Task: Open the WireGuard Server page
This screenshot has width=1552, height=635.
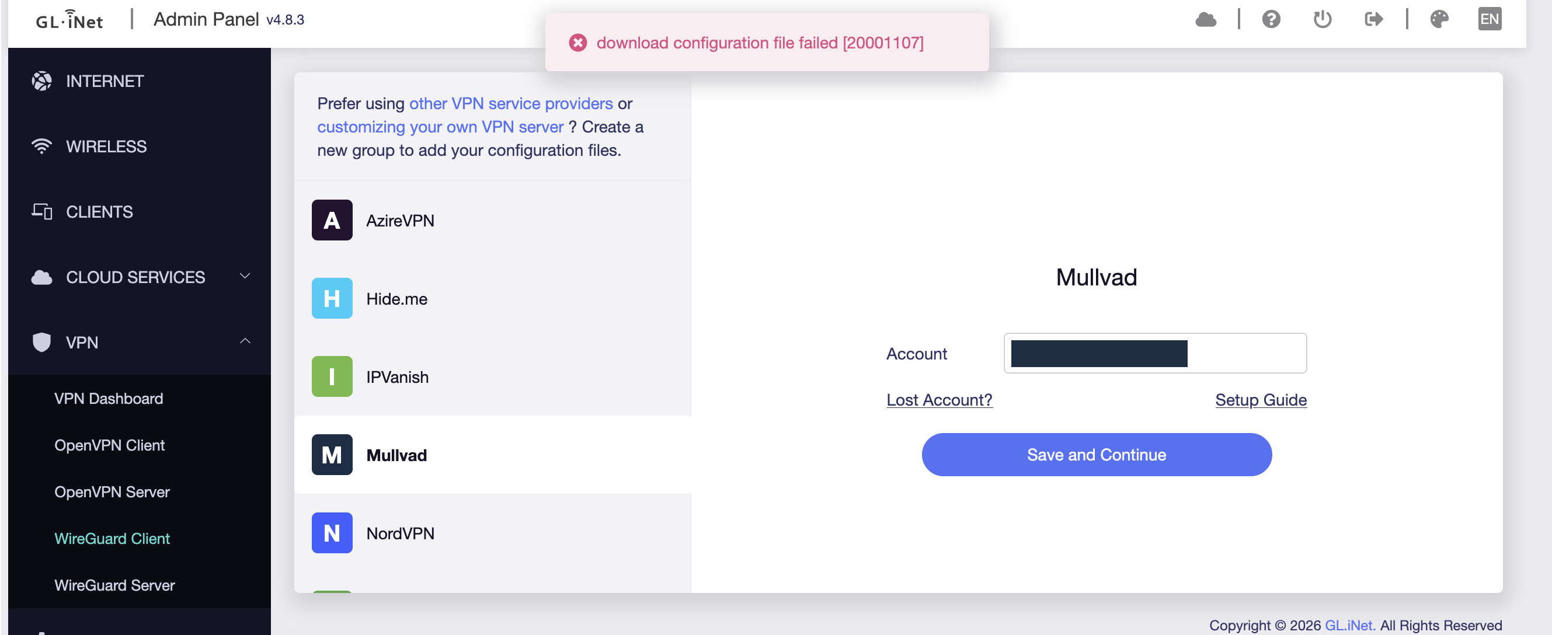Action: pos(114,585)
